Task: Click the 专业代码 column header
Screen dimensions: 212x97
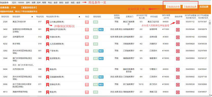Action: pyautogui.click(x=40, y=17)
